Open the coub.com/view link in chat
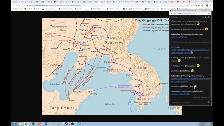224x126 pixels. [x=180, y=94]
